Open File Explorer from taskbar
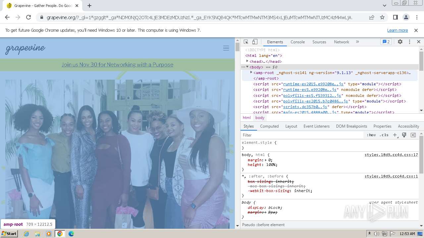The height and width of the screenshot is (238, 424). pos(37,234)
